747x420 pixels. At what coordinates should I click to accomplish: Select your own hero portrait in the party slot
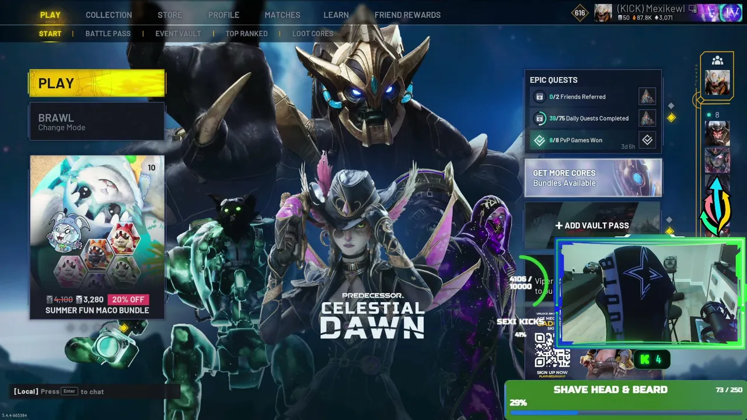[x=717, y=82]
